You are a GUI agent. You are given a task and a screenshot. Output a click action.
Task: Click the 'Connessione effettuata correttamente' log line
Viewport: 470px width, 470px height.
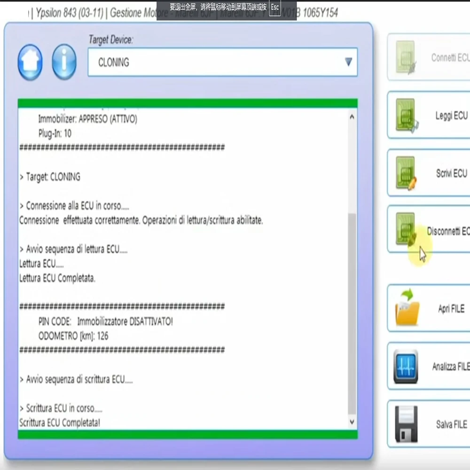pos(141,220)
